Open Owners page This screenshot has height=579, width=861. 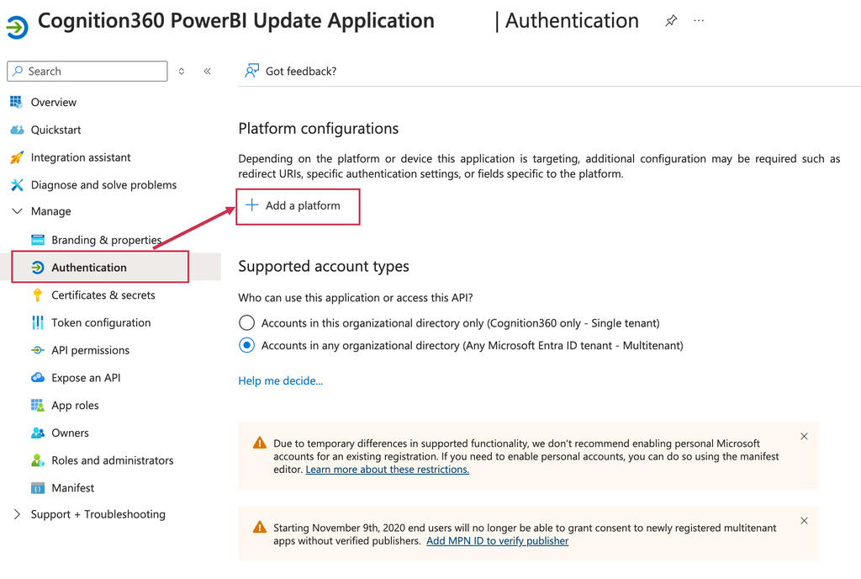pyautogui.click(x=70, y=433)
